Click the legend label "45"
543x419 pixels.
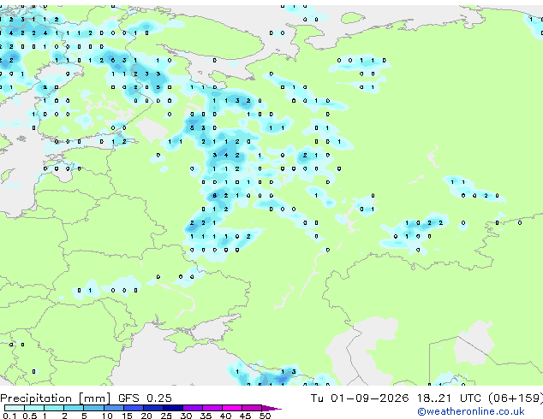pos(245,416)
